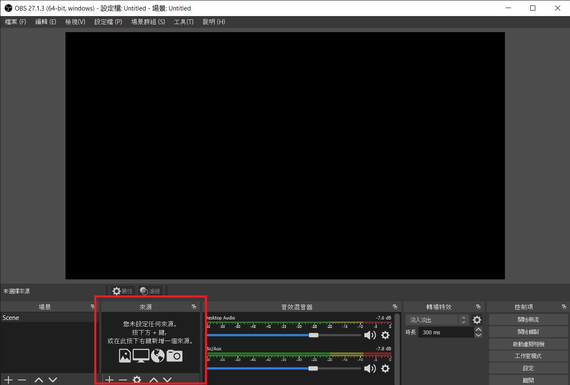
Task: Undock the audio mixer panel
Action: (395, 307)
